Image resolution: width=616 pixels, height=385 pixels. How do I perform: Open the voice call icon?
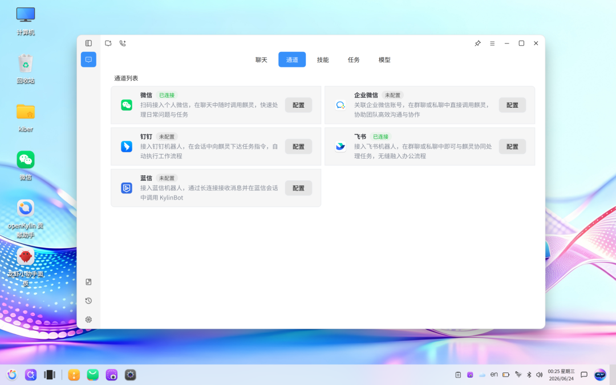tap(123, 43)
